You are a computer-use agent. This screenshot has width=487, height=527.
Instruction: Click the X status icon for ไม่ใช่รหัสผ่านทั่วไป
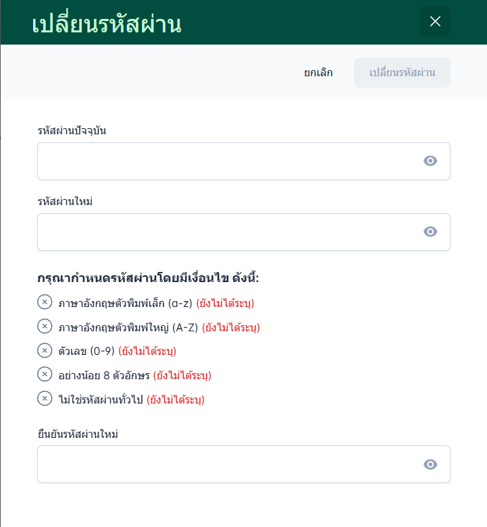45,399
